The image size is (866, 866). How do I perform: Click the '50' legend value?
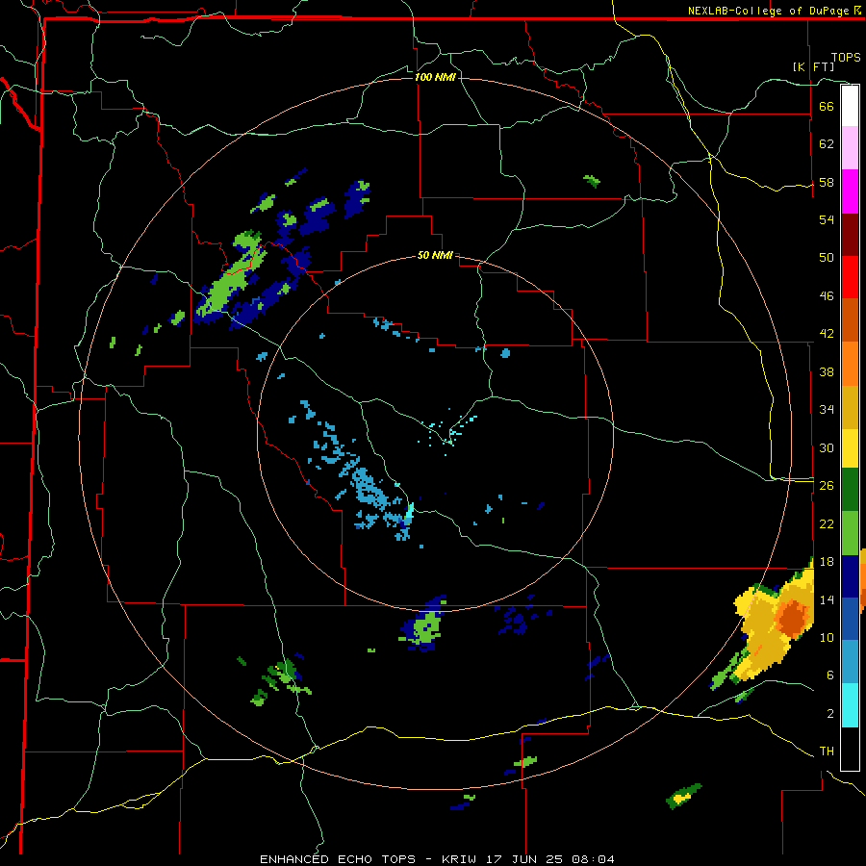[827, 257]
